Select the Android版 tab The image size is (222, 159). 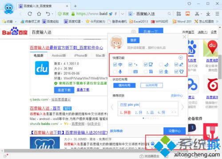coord(59,56)
